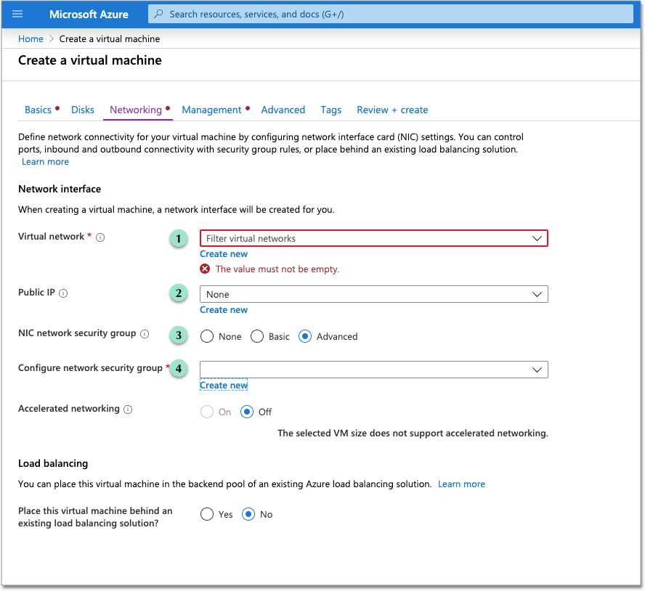
Task: Turn accelerated networking On
Action: (x=206, y=411)
